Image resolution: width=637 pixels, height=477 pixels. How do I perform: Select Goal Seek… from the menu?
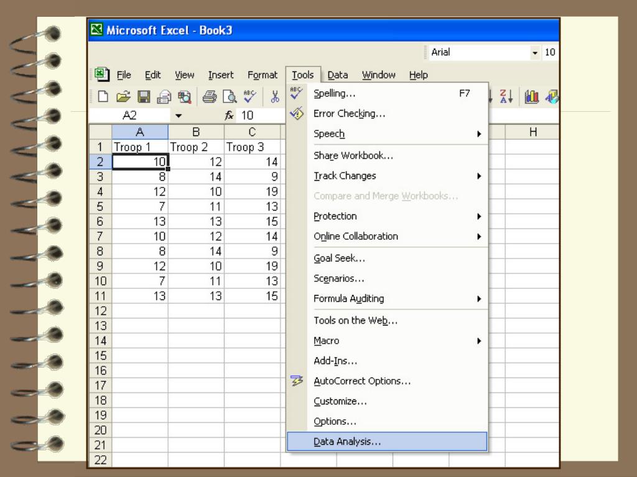click(x=387, y=258)
